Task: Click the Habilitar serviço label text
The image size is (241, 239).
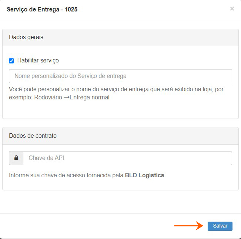Action: pyautogui.click(x=38, y=61)
